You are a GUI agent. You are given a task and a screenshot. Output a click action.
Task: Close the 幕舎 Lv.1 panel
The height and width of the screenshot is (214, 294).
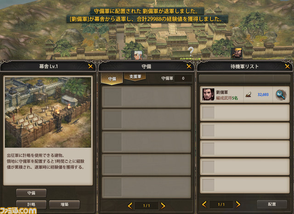pos(90,66)
